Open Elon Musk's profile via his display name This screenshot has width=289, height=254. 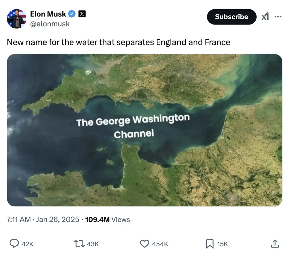point(48,13)
